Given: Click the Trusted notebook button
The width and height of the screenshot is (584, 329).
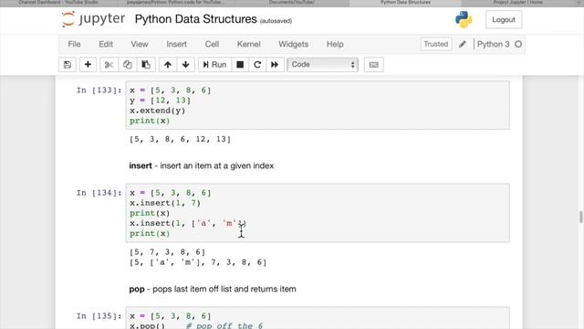Looking at the screenshot, I should click(436, 44).
